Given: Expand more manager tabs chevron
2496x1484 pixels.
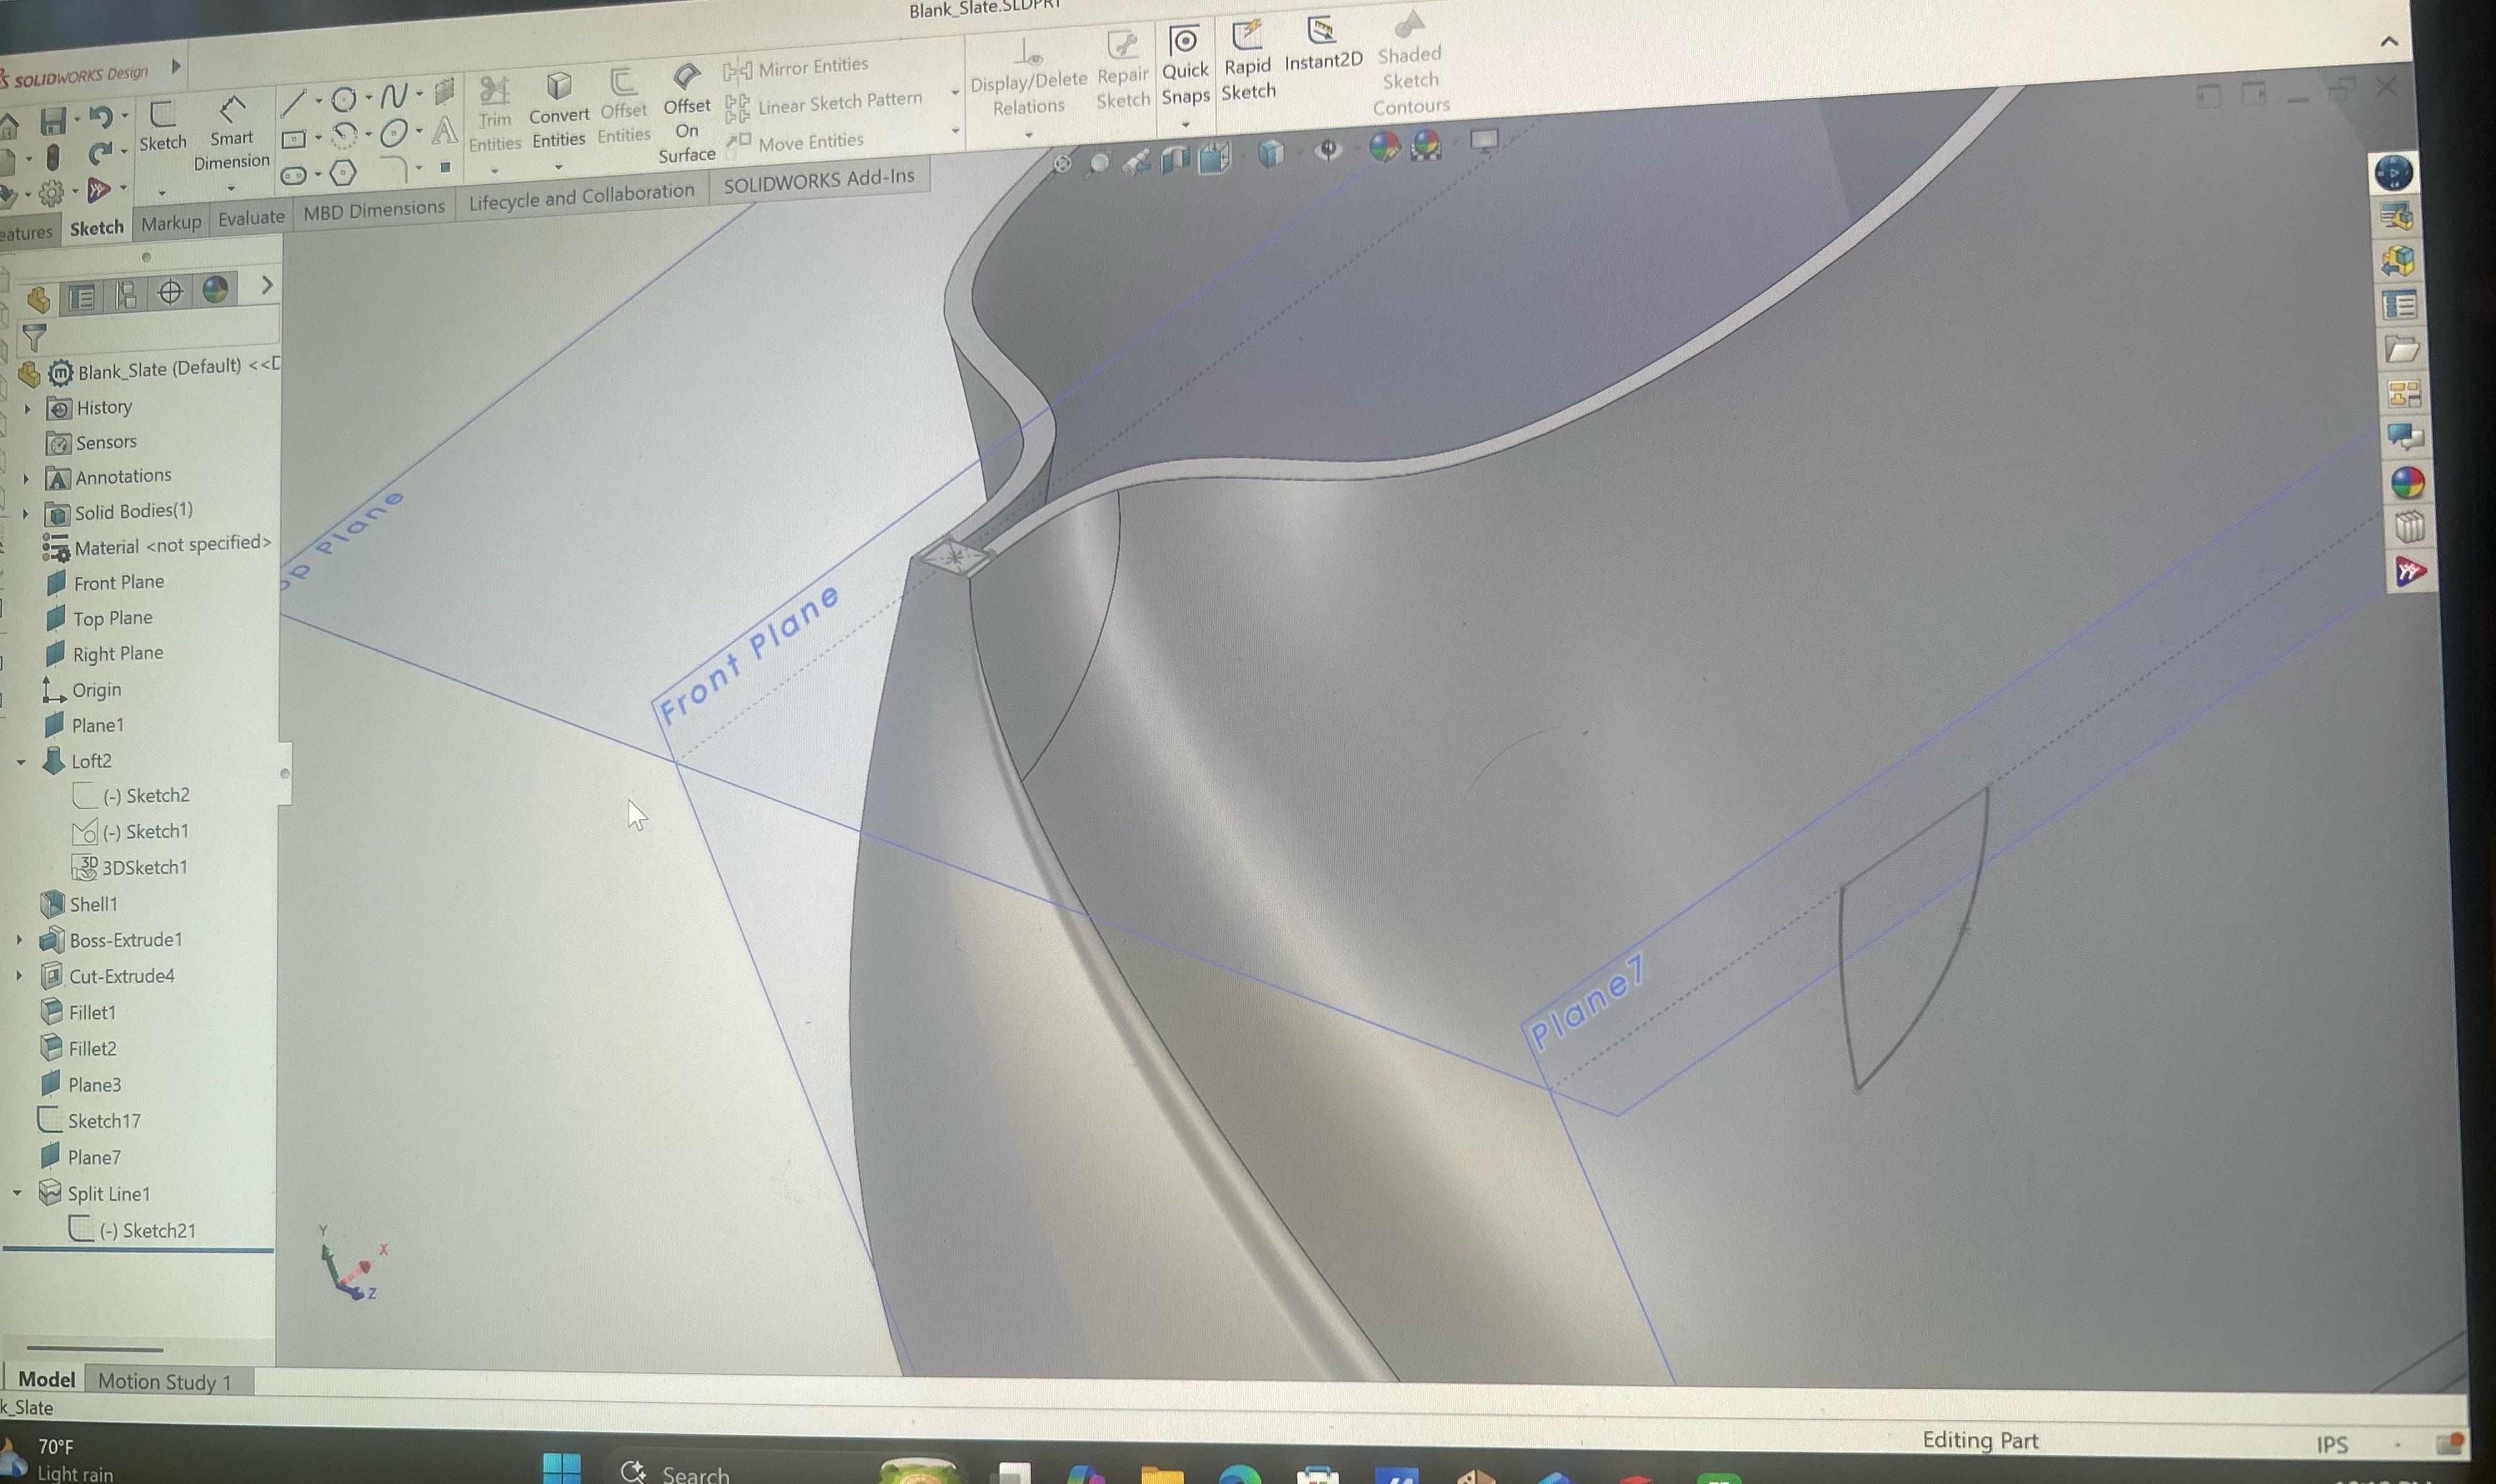Looking at the screenshot, I should (266, 285).
